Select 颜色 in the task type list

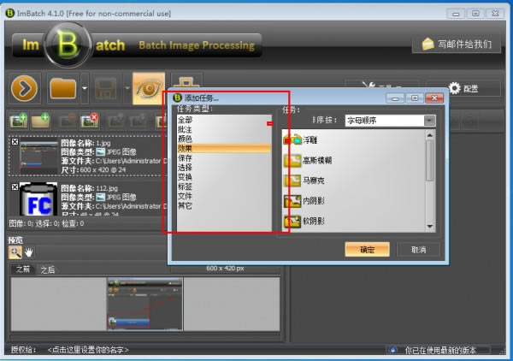(185, 139)
